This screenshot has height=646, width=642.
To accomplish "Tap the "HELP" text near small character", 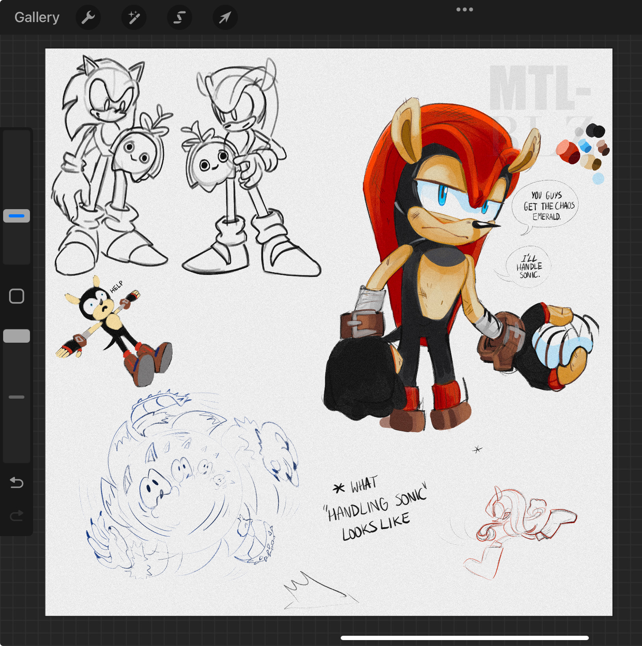I will click(x=116, y=287).
